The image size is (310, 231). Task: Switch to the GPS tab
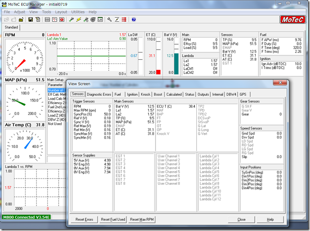(x=243, y=94)
